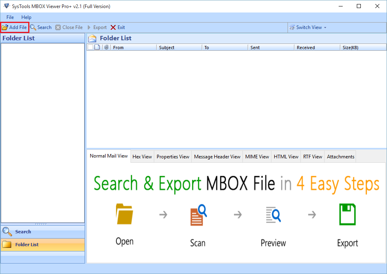Screen dimensions: 387x274
Task: Switch to the Hex View tab
Action: point(142,157)
